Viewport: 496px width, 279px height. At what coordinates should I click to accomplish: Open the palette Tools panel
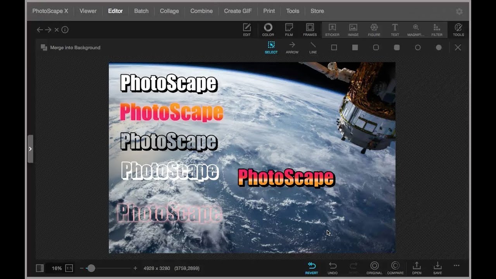click(458, 30)
